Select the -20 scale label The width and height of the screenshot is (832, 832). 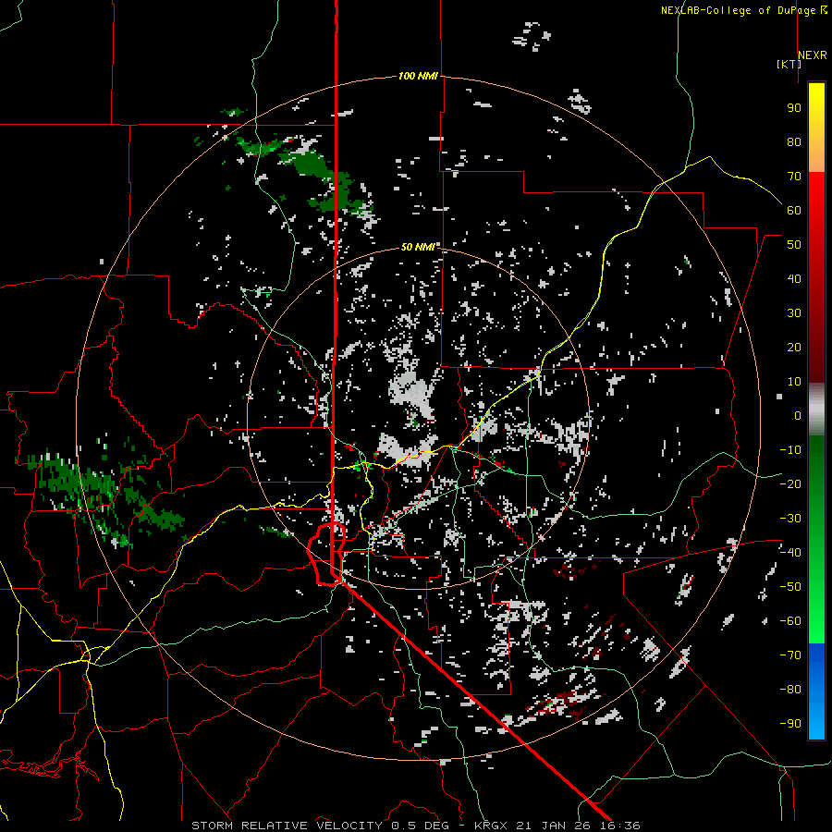coord(790,483)
